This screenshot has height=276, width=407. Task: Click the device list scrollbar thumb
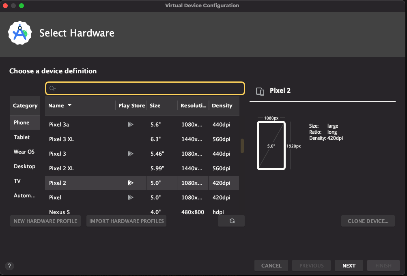point(242,146)
